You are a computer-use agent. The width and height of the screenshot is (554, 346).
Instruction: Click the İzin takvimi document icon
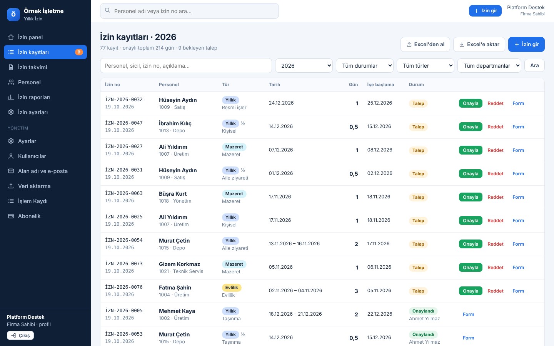coord(11,67)
